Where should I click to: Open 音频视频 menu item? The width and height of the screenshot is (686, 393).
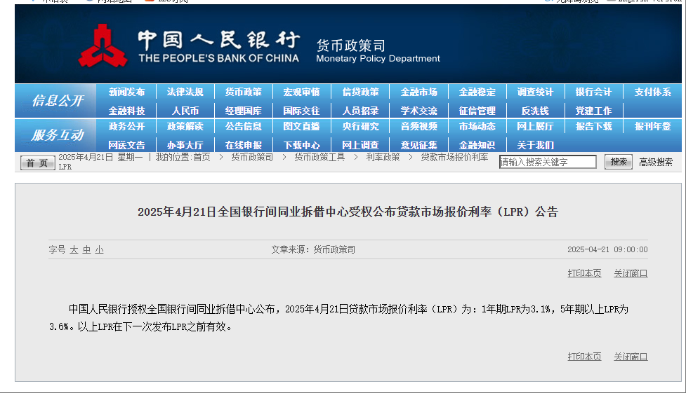coord(418,127)
